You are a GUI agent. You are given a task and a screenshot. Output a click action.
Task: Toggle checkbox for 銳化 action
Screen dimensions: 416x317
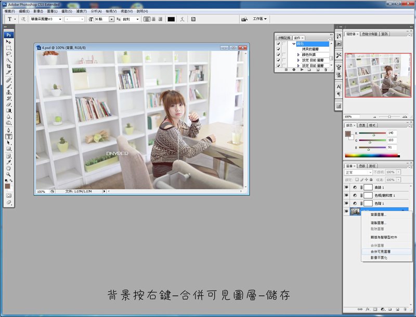click(x=278, y=44)
